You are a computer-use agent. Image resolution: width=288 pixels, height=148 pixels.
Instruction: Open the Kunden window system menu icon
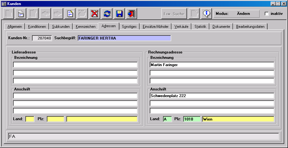click(4, 3)
